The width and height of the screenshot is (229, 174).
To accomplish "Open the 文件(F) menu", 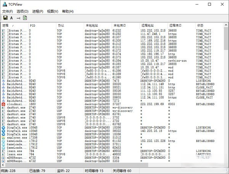I will pyautogui.click(x=8, y=11).
